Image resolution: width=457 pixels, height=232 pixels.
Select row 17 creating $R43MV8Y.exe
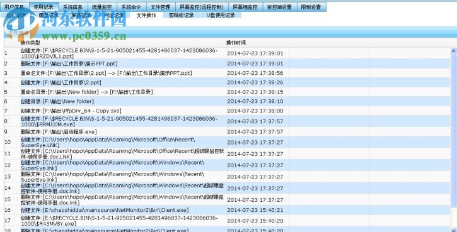click(227, 221)
